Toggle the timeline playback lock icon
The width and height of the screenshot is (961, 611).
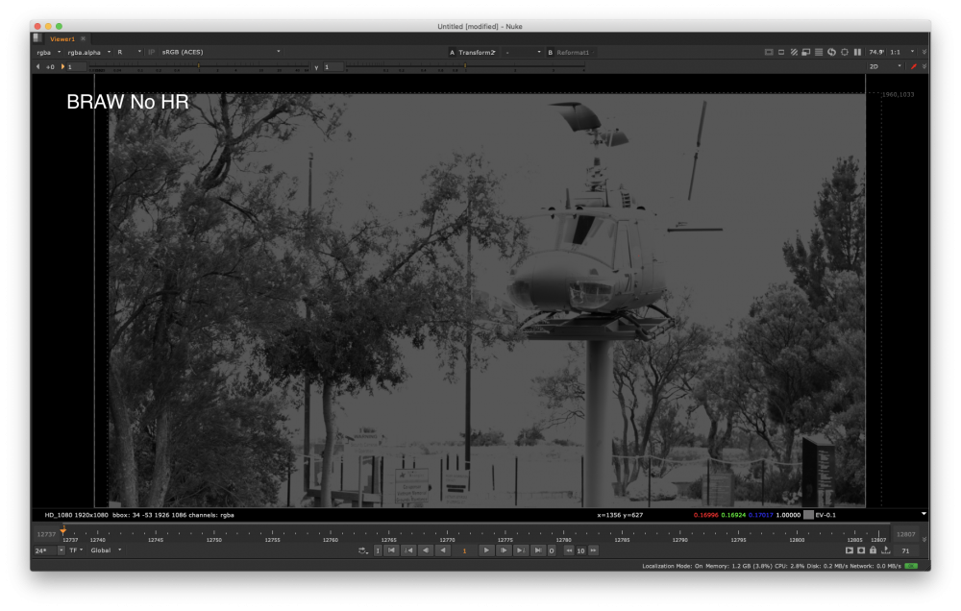click(x=873, y=550)
